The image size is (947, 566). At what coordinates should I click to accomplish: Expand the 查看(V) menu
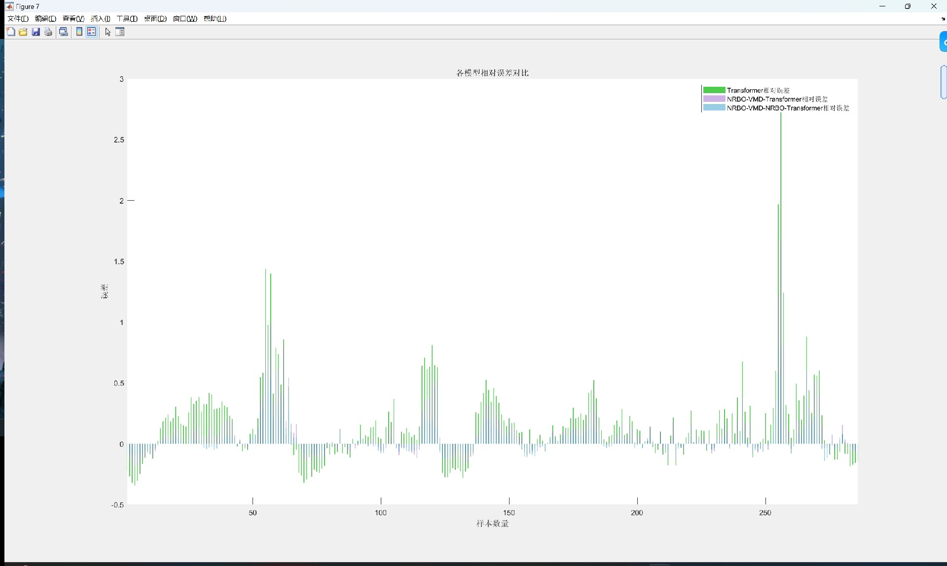pyautogui.click(x=73, y=19)
